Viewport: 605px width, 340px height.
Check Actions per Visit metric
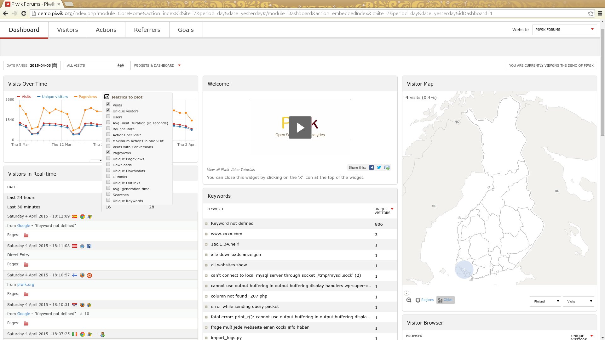point(108,134)
